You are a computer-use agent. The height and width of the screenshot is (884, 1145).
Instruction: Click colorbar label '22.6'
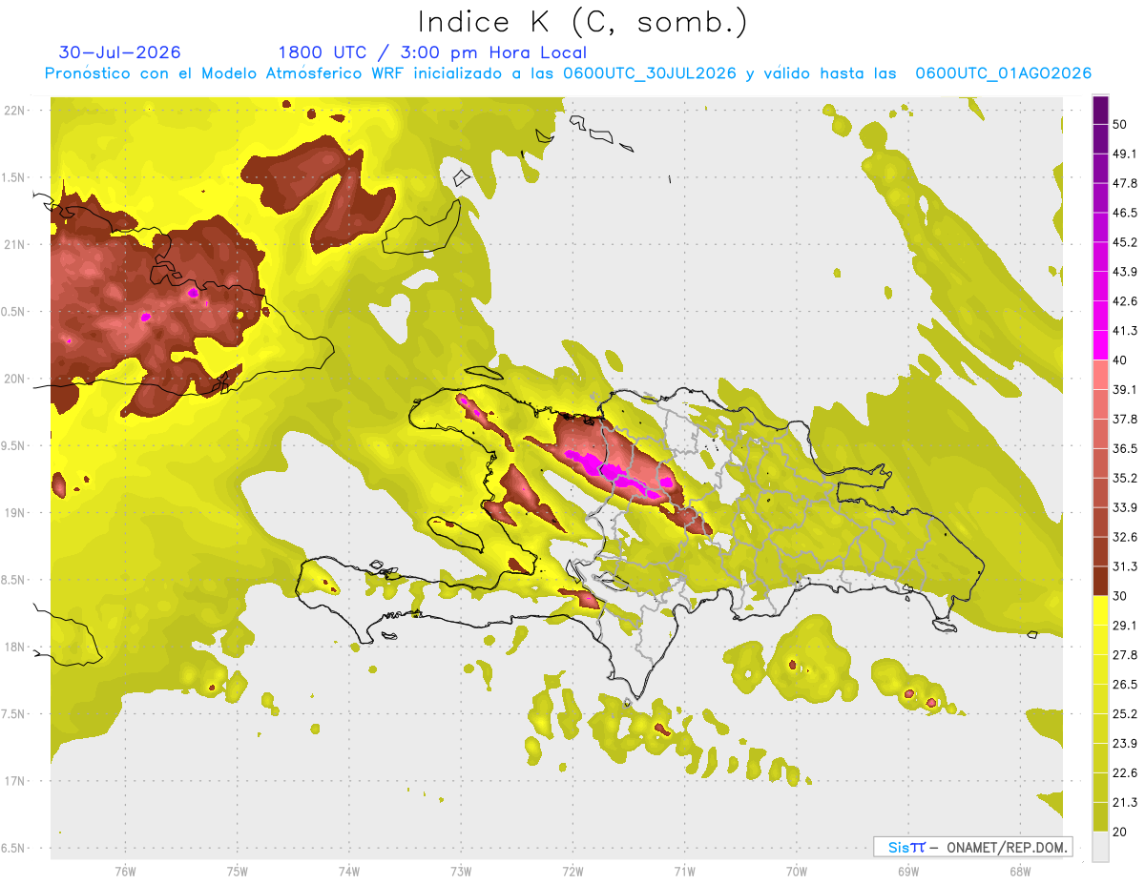point(1125,773)
